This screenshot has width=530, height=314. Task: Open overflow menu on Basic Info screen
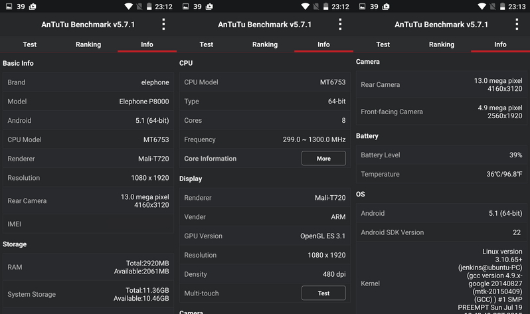click(x=163, y=25)
